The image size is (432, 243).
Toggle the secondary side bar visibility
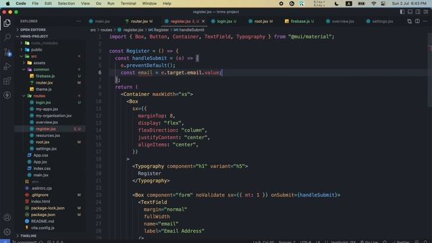(x=418, y=12)
